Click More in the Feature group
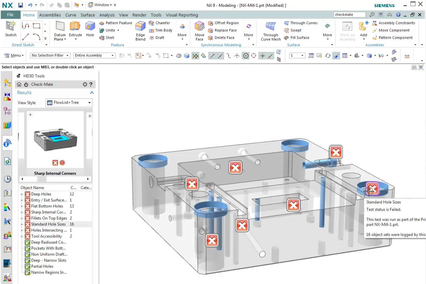Screen dimensions: 426x284 182,30
